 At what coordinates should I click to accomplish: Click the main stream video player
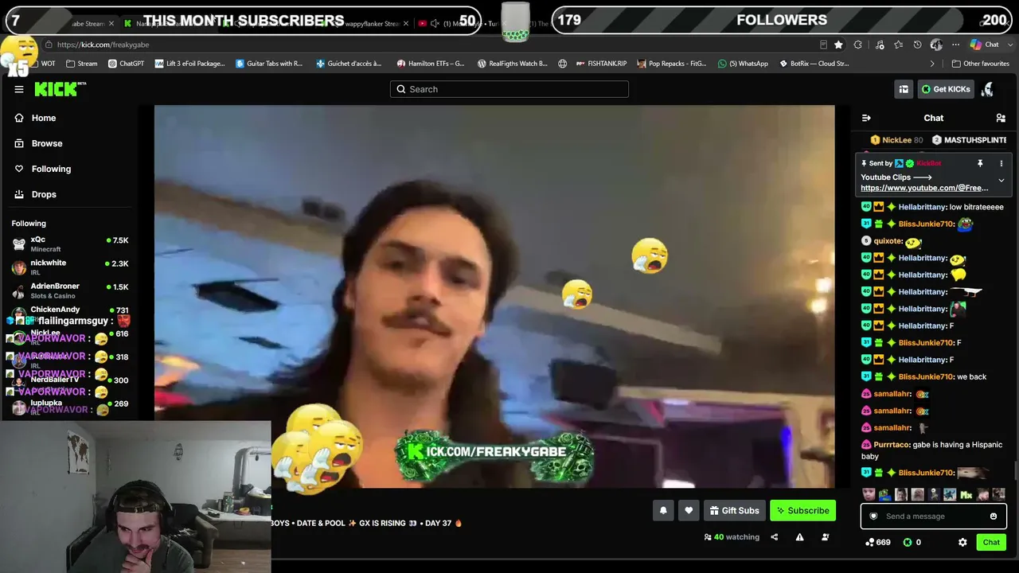pyautogui.click(x=494, y=296)
